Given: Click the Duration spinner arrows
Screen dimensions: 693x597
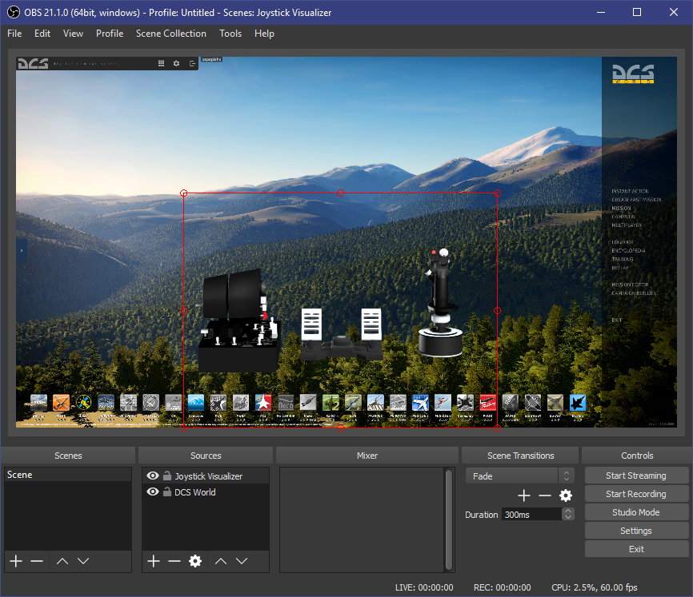Looking at the screenshot, I should [x=568, y=514].
